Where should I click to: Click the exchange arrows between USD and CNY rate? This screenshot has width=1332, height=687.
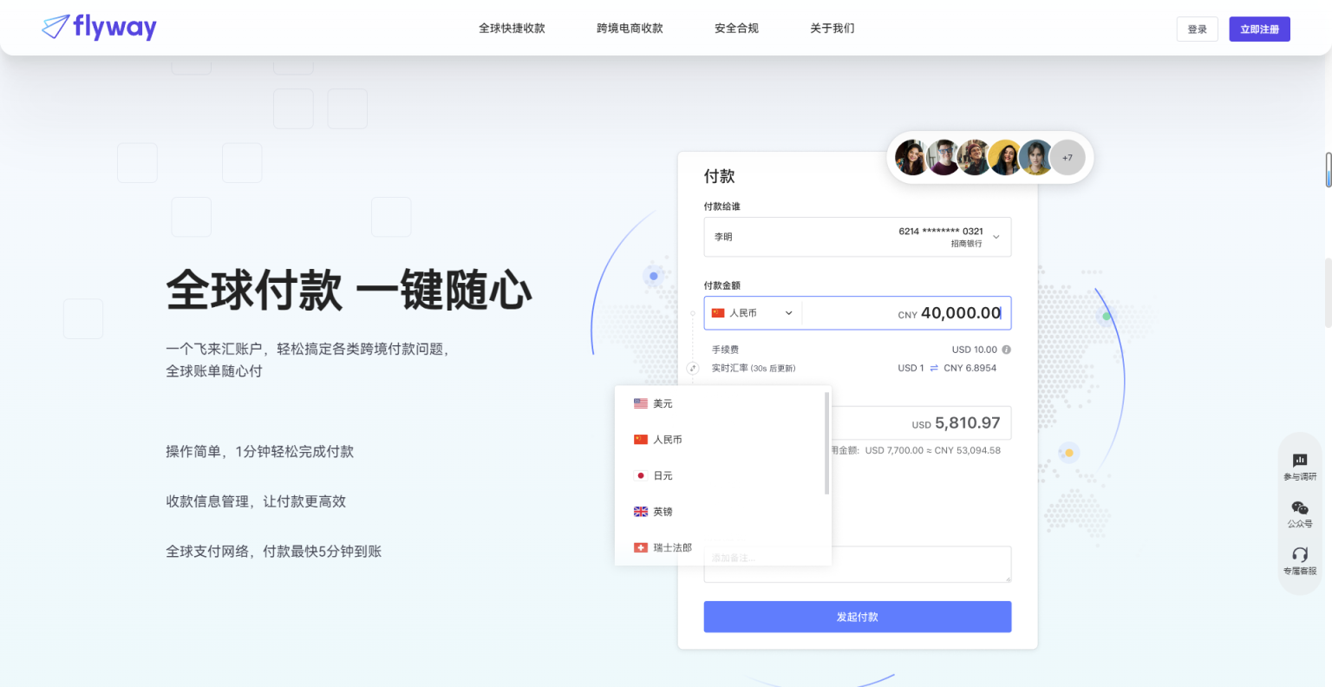(x=934, y=369)
